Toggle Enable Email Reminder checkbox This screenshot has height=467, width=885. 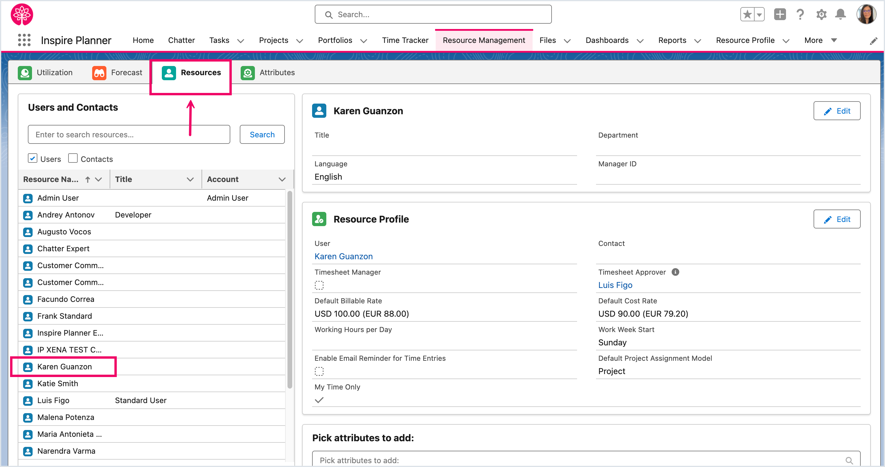tap(319, 371)
